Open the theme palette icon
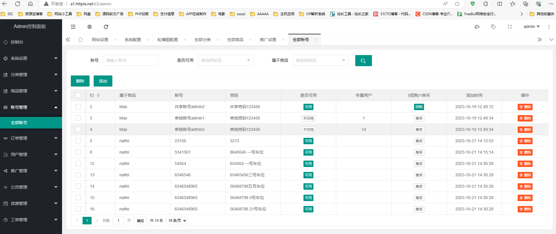 pos(477,27)
